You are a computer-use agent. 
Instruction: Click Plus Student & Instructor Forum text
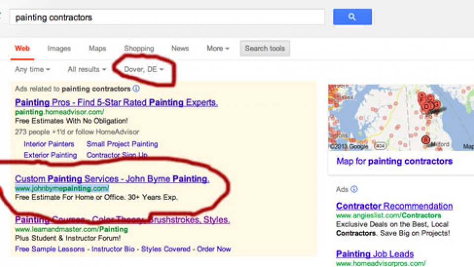coord(68,238)
